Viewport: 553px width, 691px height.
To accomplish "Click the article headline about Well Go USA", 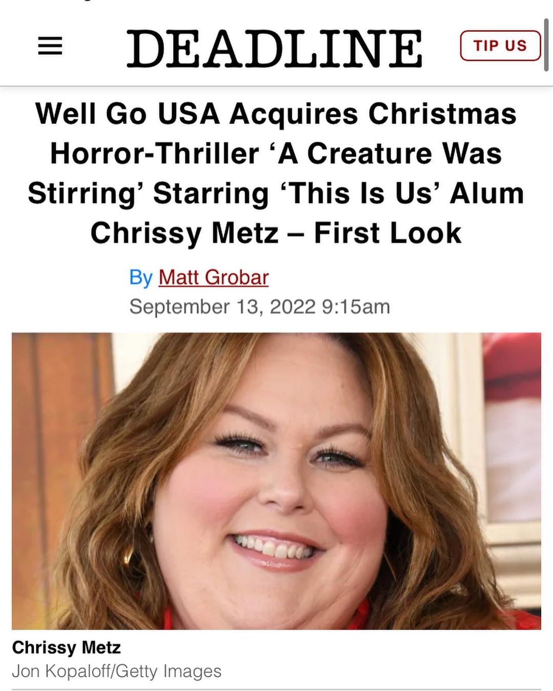I will point(276,173).
